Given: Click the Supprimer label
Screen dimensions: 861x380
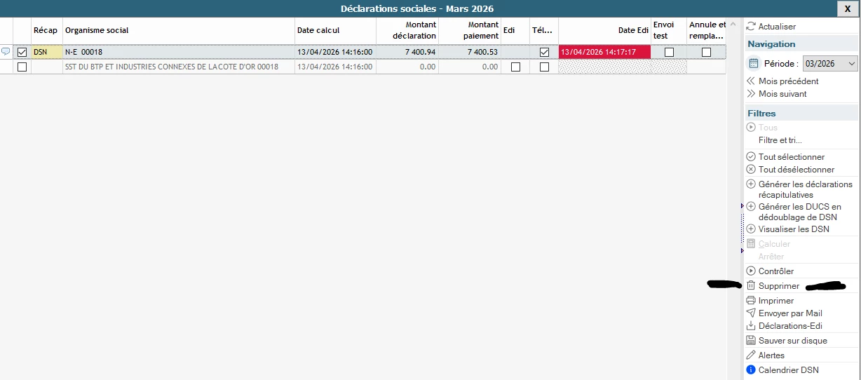Looking at the screenshot, I should [779, 285].
